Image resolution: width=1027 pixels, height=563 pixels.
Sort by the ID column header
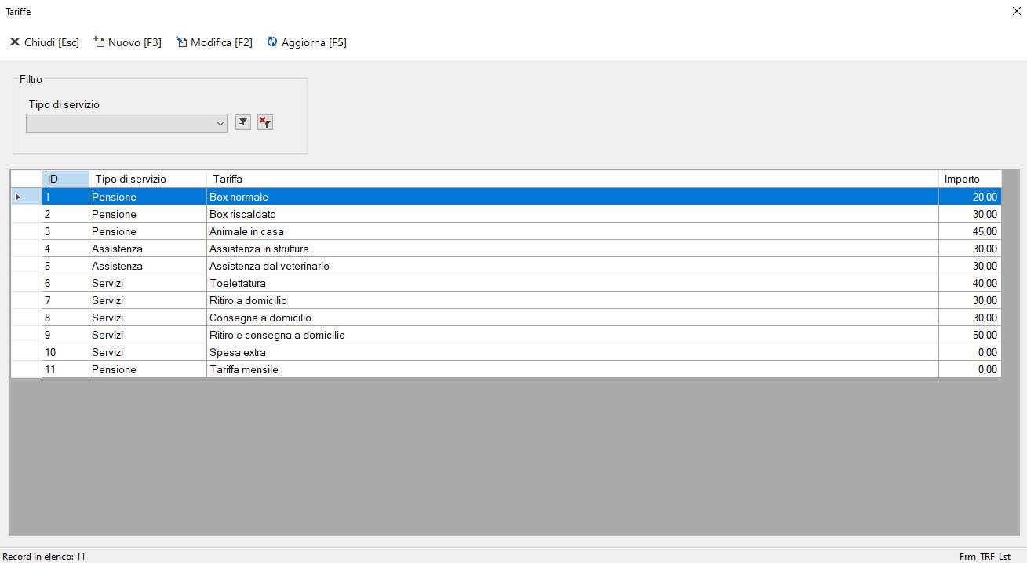click(x=65, y=179)
